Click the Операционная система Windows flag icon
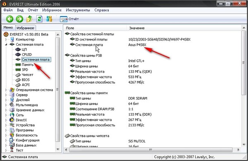 12,90
